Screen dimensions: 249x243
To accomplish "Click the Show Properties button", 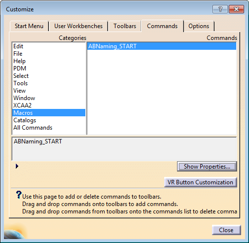I will [x=207, y=167].
